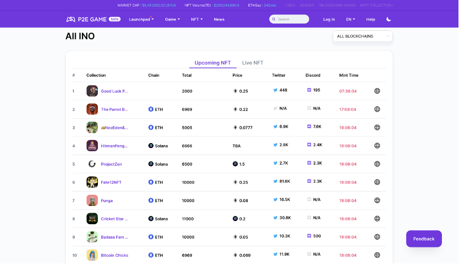Click the Feedback button
Screen dimensions: 459x264
424,239
